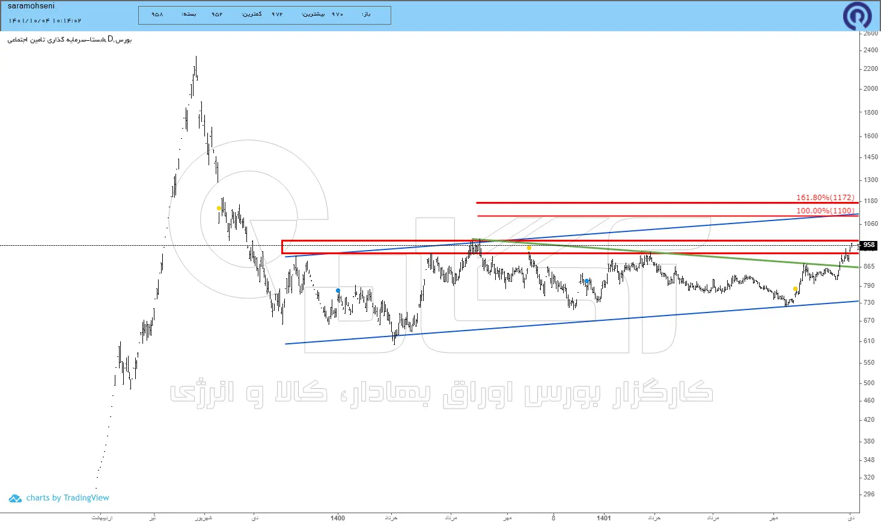881x524 pixels.
Task: Click the saramohseni username text
Action: 31,6
